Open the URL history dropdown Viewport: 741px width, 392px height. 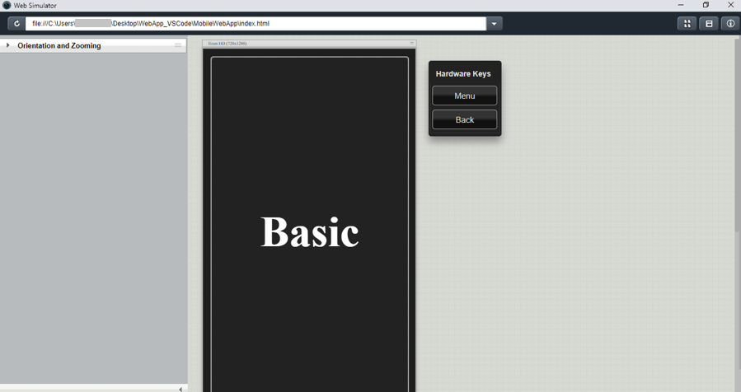coord(494,24)
